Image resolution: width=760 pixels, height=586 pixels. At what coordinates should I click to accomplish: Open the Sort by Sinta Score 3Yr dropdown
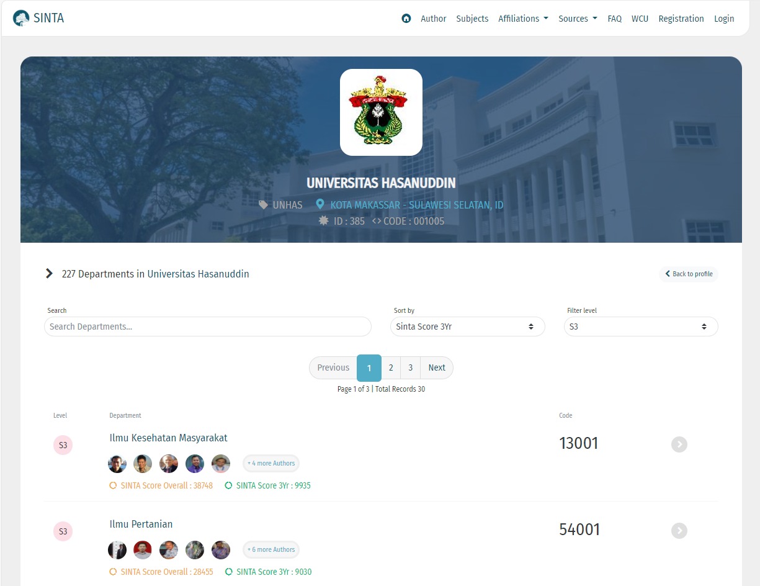pyautogui.click(x=467, y=327)
